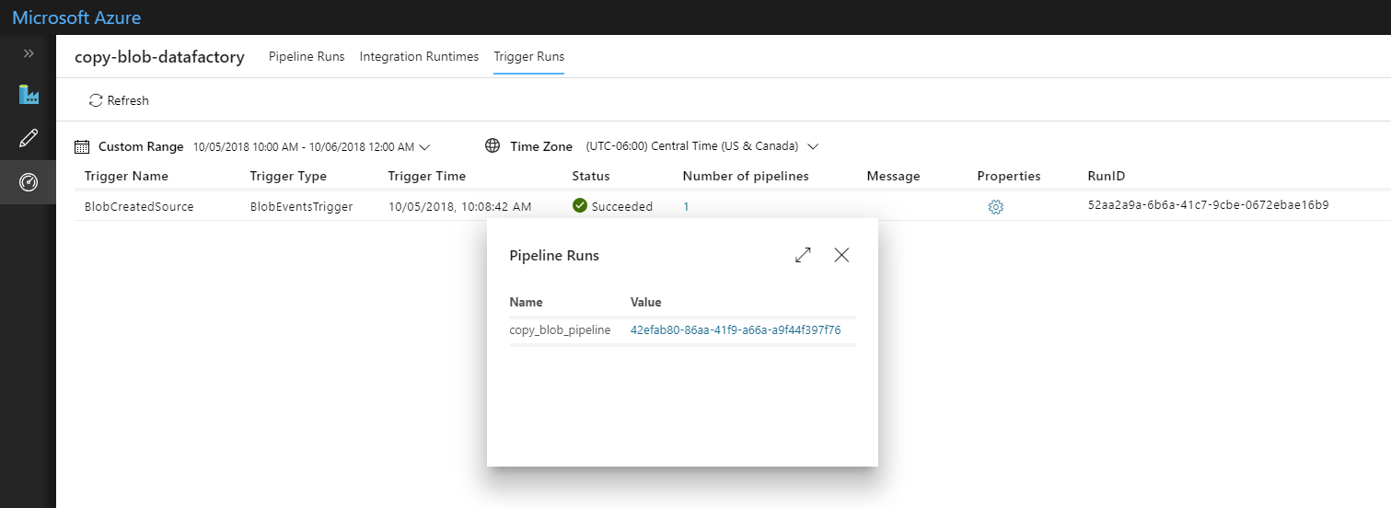
Task: Open the pipeline run ID link 42efab80
Action: click(736, 329)
